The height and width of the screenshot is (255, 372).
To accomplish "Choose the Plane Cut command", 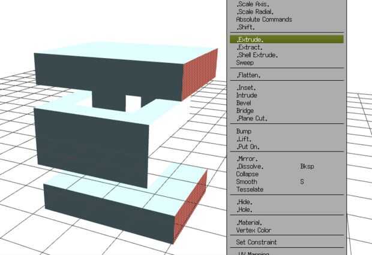I will click(x=287, y=118).
